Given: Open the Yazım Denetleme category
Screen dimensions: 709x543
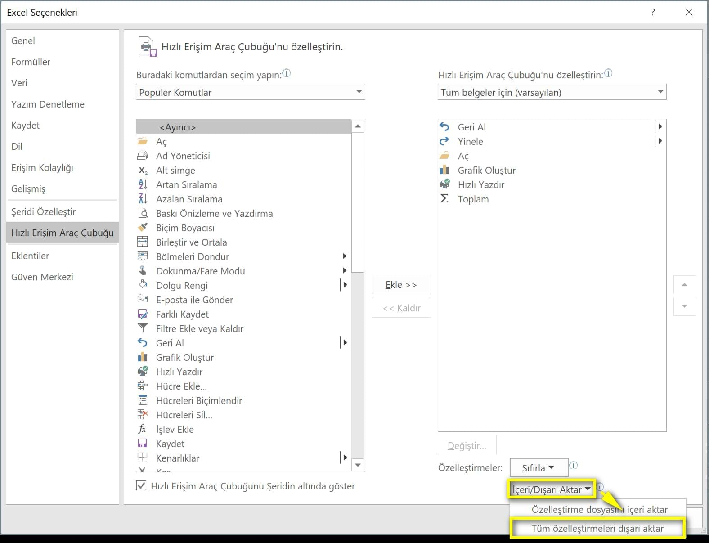Looking at the screenshot, I should [63, 104].
